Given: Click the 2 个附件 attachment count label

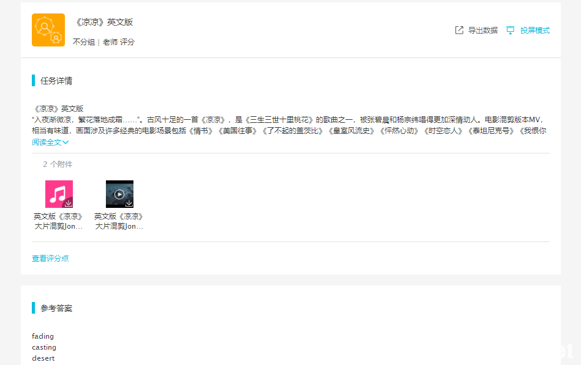Looking at the screenshot, I should pyautogui.click(x=58, y=164).
